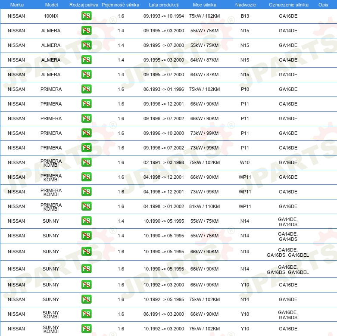Click fuel icon for Almera 64kW 09.1995 -> 03.2000

click(86, 59)
